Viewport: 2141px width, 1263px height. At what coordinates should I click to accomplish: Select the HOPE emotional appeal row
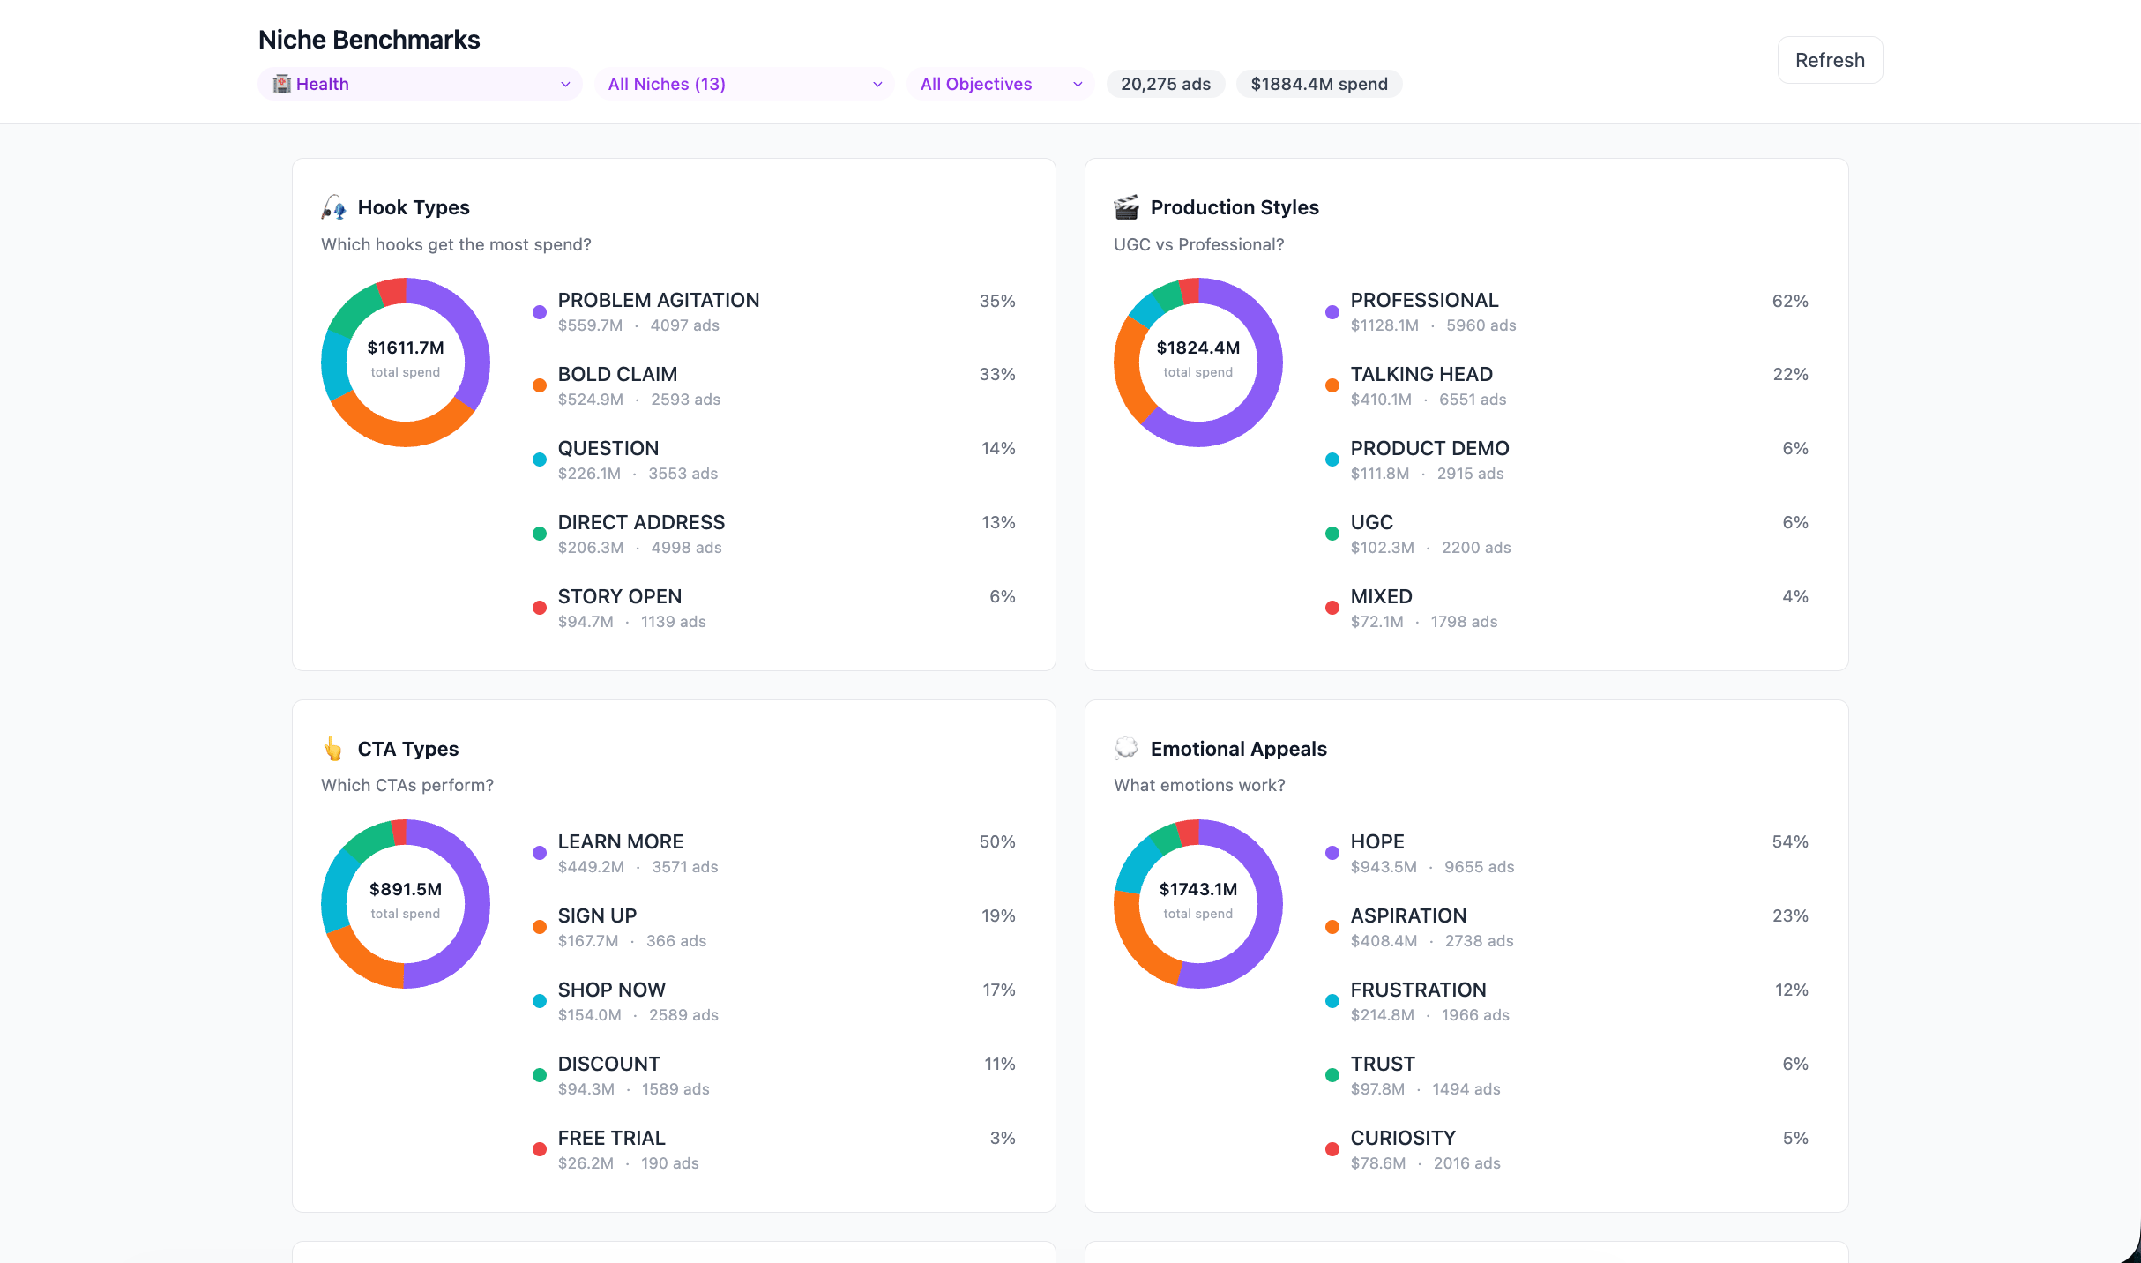pyautogui.click(x=1376, y=842)
